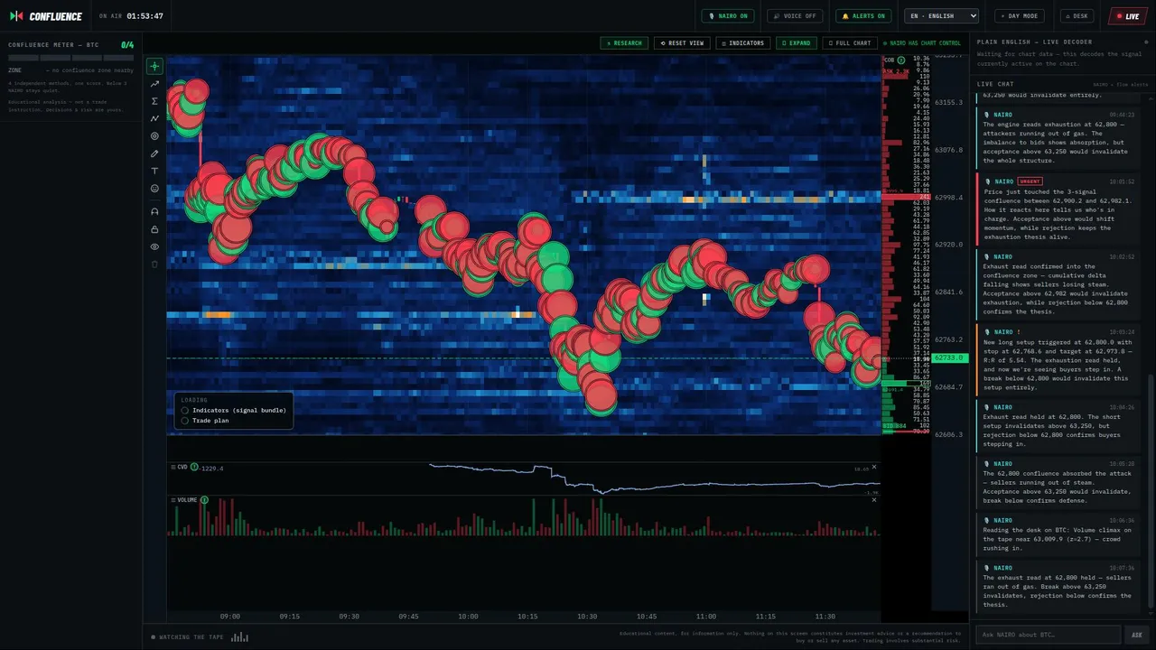
Task: Open FULL CHART view
Action: [x=849, y=43]
